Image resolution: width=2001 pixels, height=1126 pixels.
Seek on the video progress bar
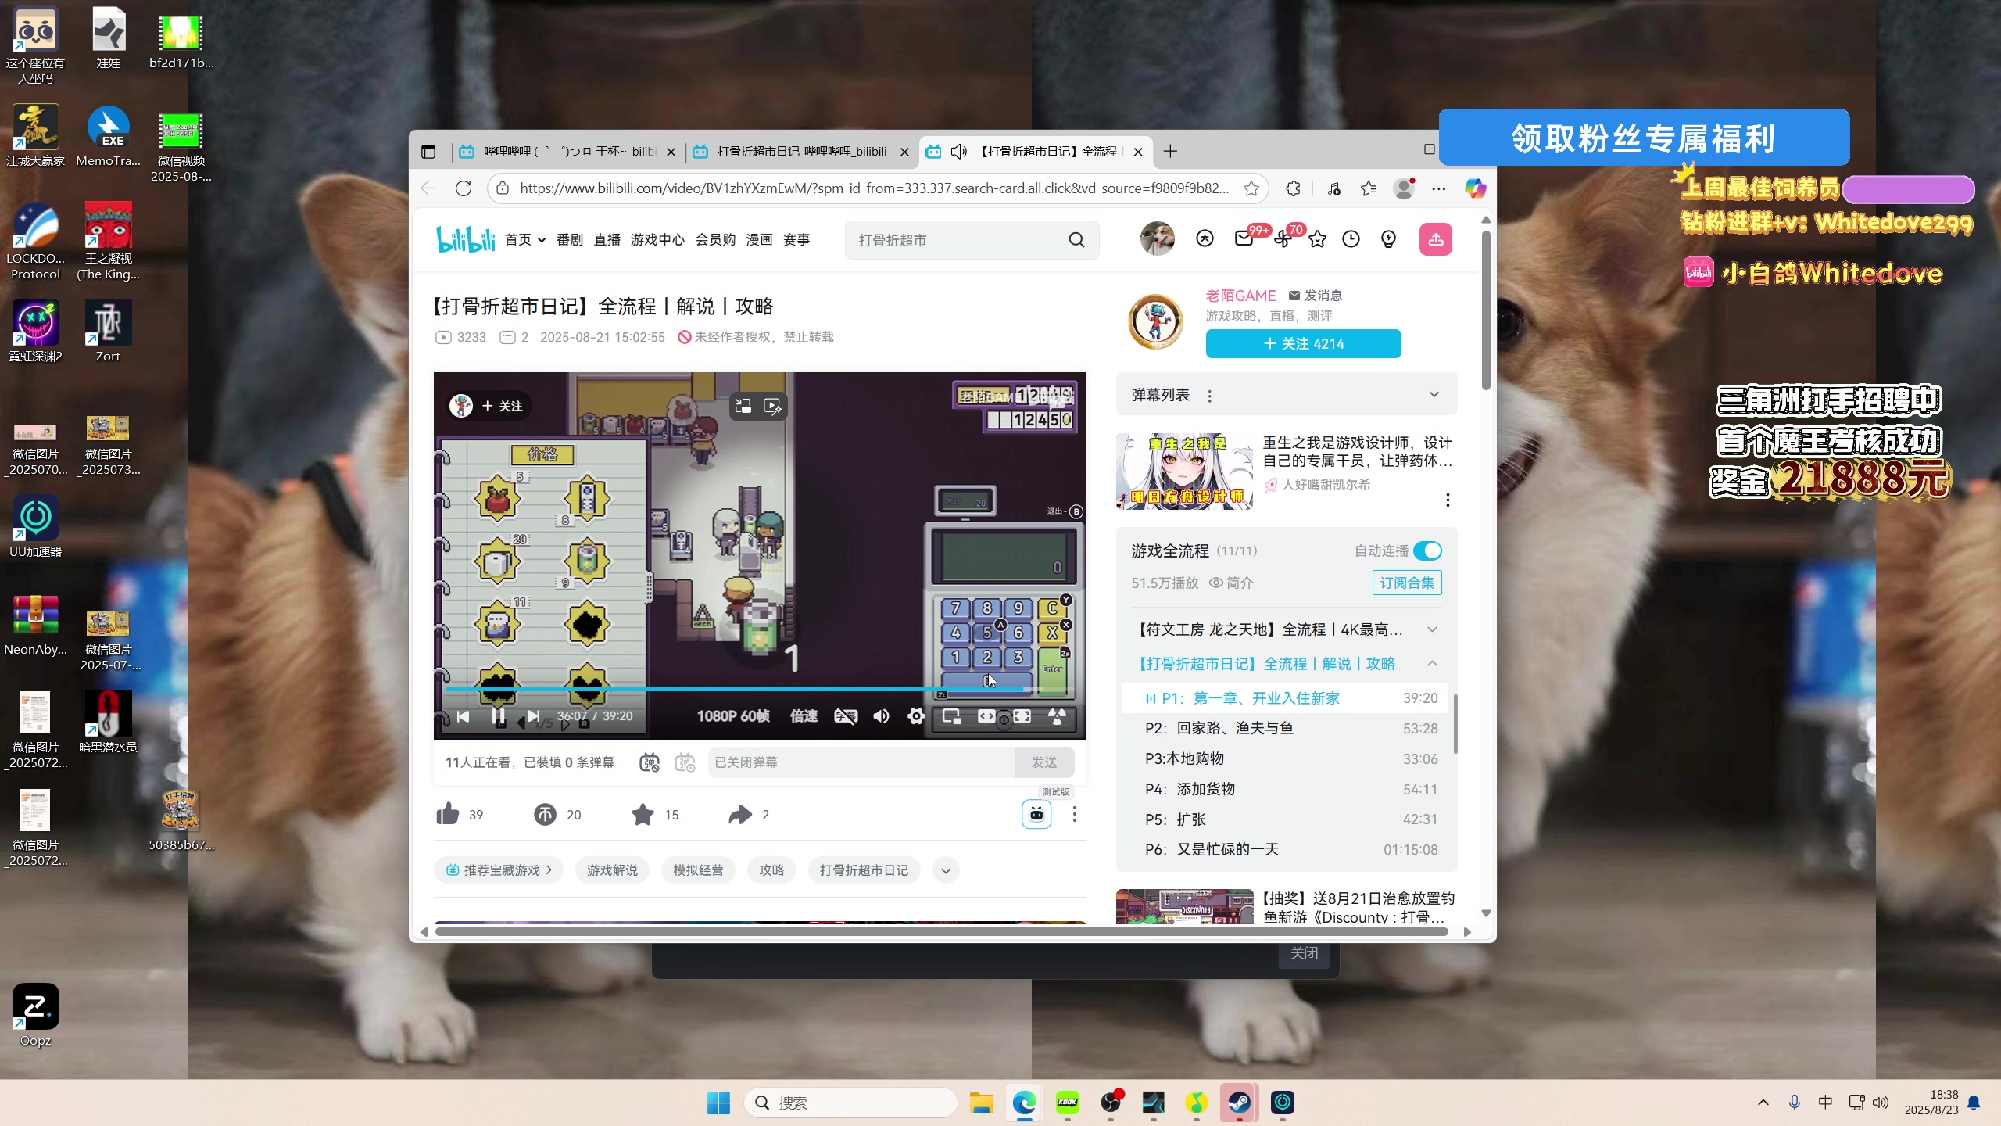(x=758, y=690)
